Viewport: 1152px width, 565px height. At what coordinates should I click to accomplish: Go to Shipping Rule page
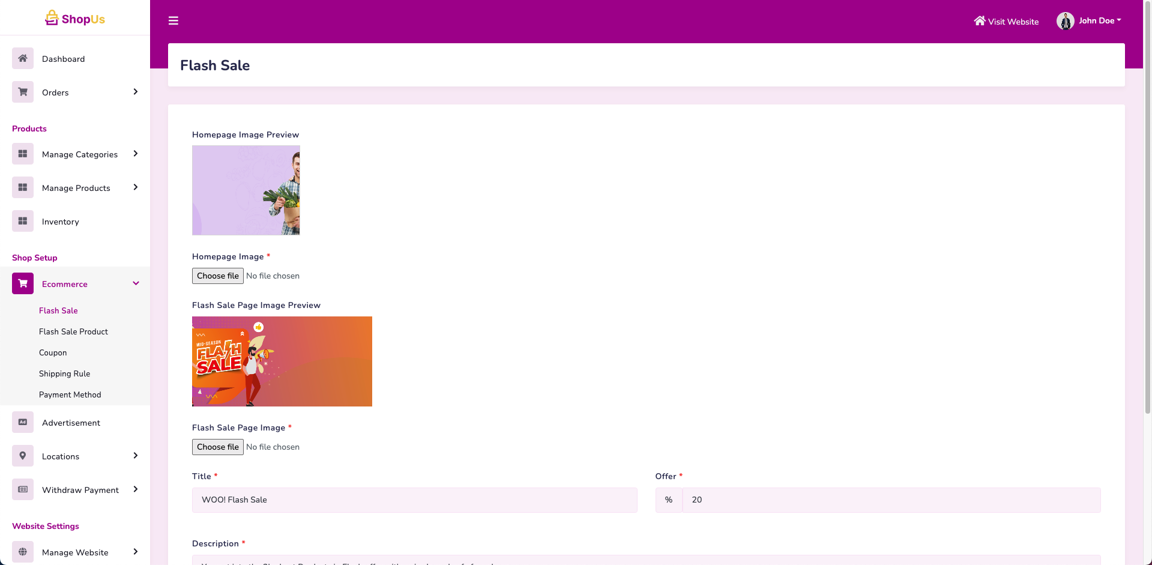point(64,373)
